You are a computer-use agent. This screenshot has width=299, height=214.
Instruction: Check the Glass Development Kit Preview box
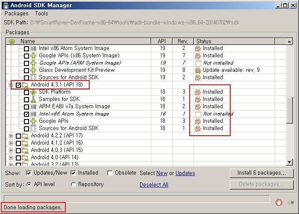(x=26, y=71)
